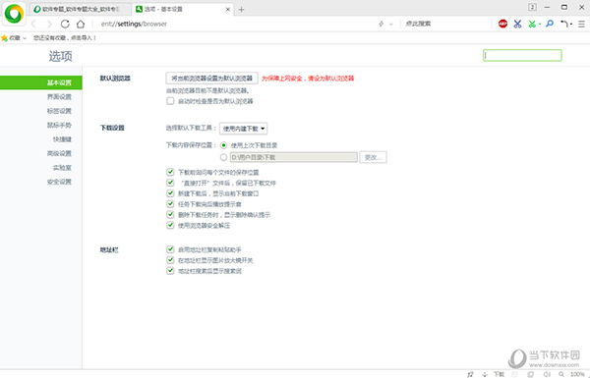Toggle browser safe decompression checkbox
Viewport: 590px width, 378px height.
point(170,226)
